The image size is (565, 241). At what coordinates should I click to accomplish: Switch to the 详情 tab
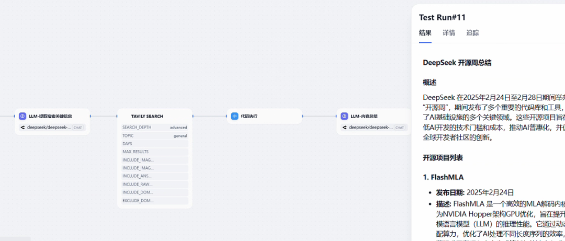449,33
